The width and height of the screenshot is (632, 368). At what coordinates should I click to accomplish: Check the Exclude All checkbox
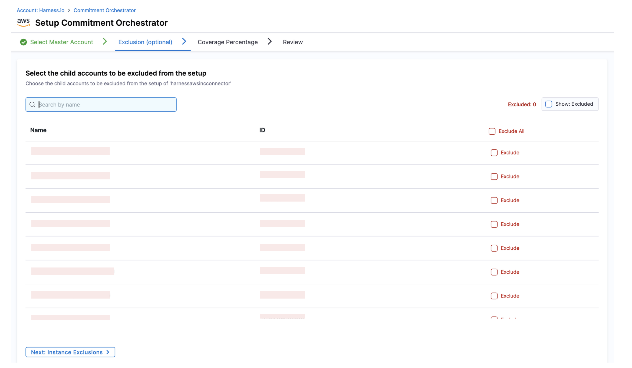pyautogui.click(x=492, y=131)
